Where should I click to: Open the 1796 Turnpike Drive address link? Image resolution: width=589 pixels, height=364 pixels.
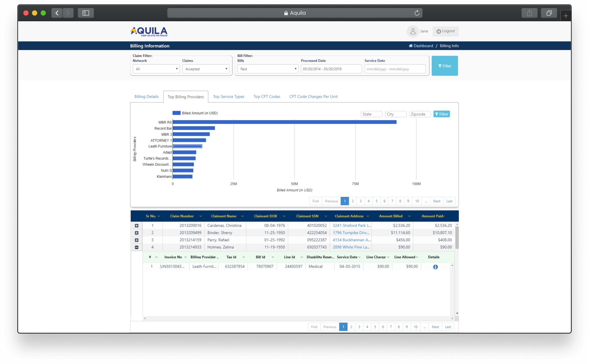coord(351,232)
